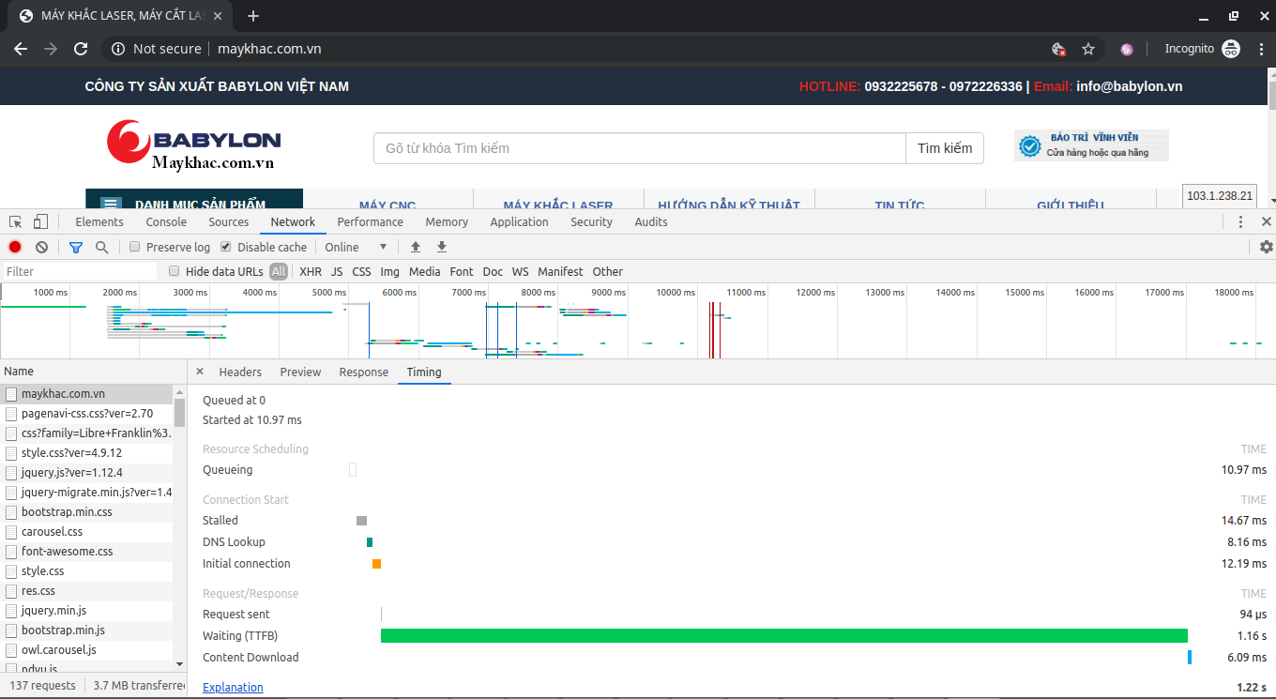Select the res.css request row
Screen dimensions: 1276x699
pyautogui.click(x=86, y=591)
